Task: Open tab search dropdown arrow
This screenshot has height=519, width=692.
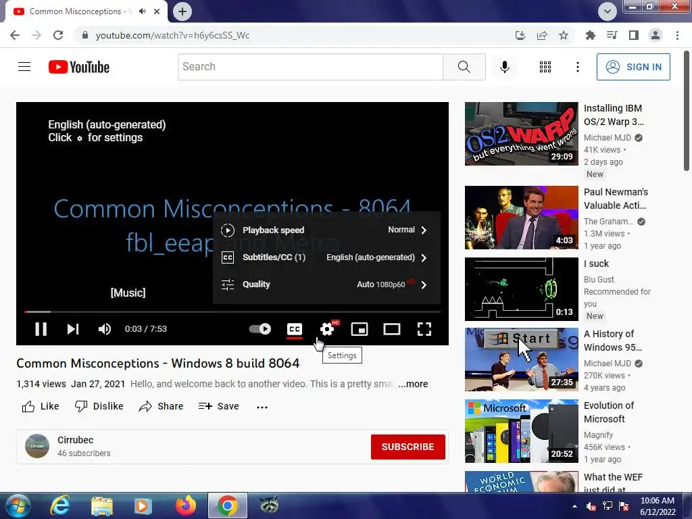Action: click(608, 11)
